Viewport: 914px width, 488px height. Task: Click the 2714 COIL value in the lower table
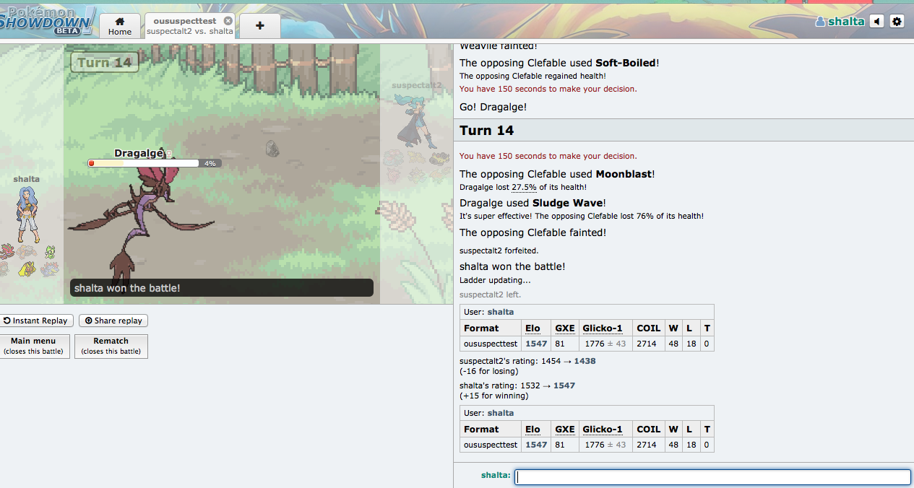pos(647,445)
